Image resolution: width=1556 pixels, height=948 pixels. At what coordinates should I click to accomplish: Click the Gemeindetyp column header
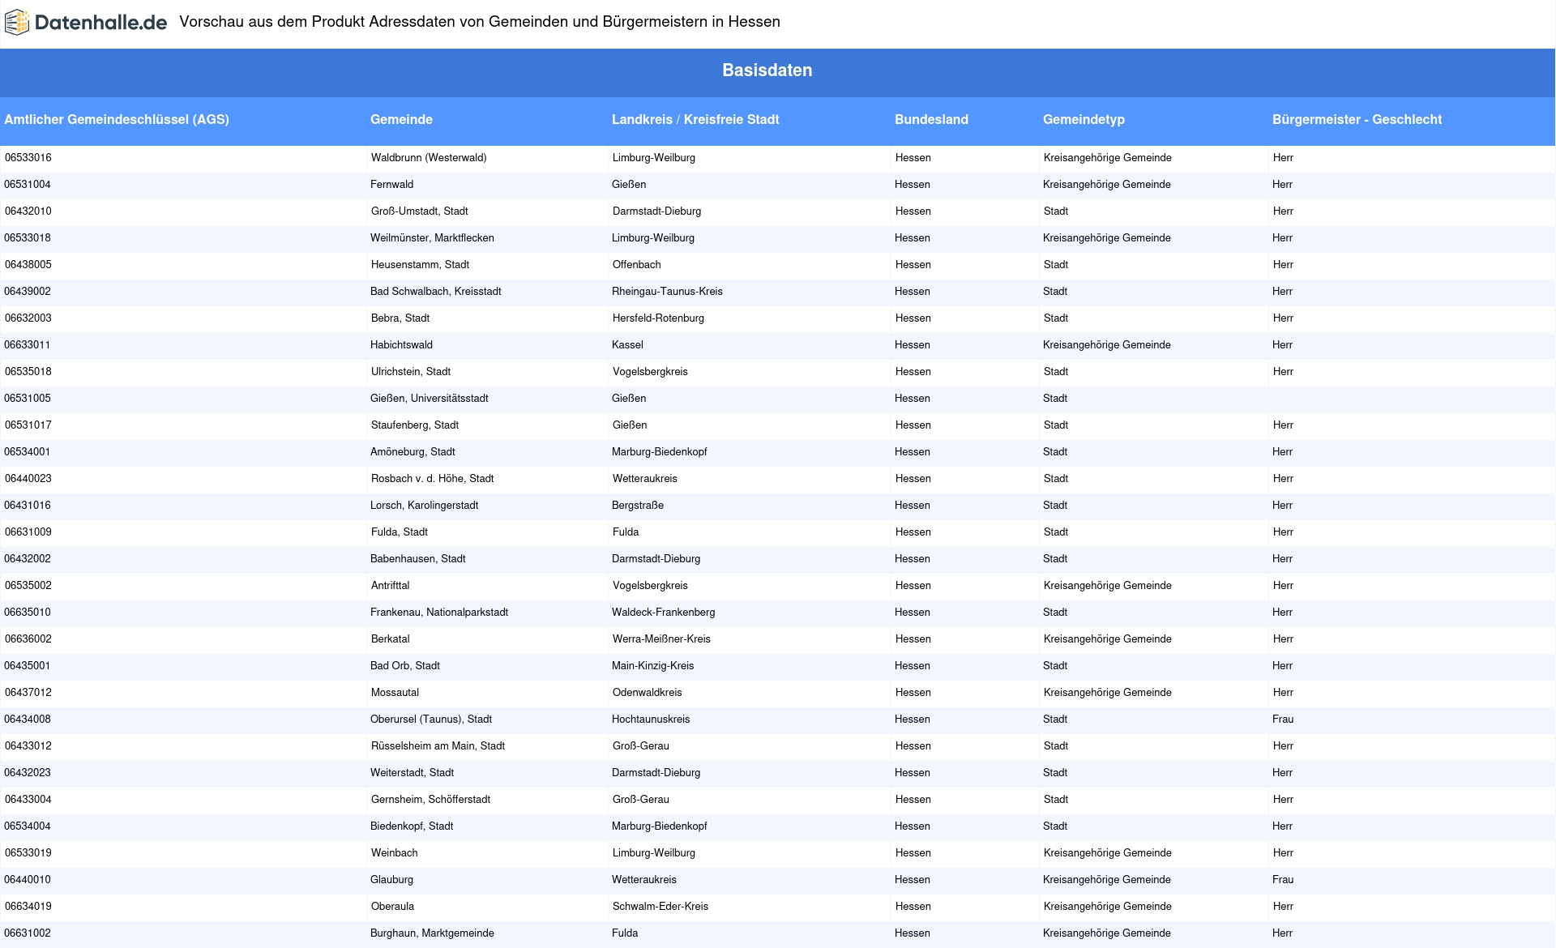[1084, 119]
